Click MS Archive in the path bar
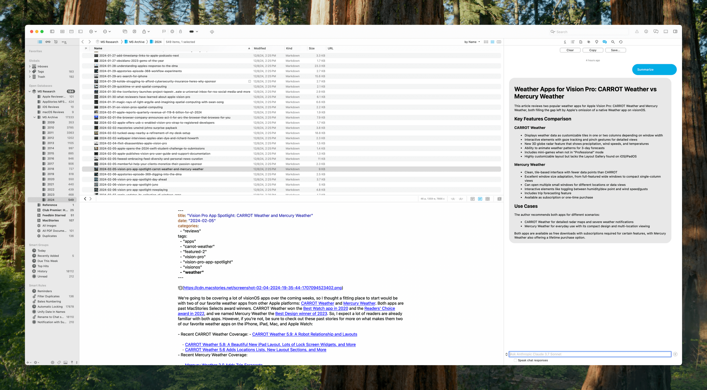707x390 pixels. 134,42
